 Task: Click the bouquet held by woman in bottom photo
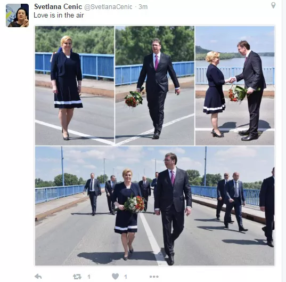coord(134,204)
